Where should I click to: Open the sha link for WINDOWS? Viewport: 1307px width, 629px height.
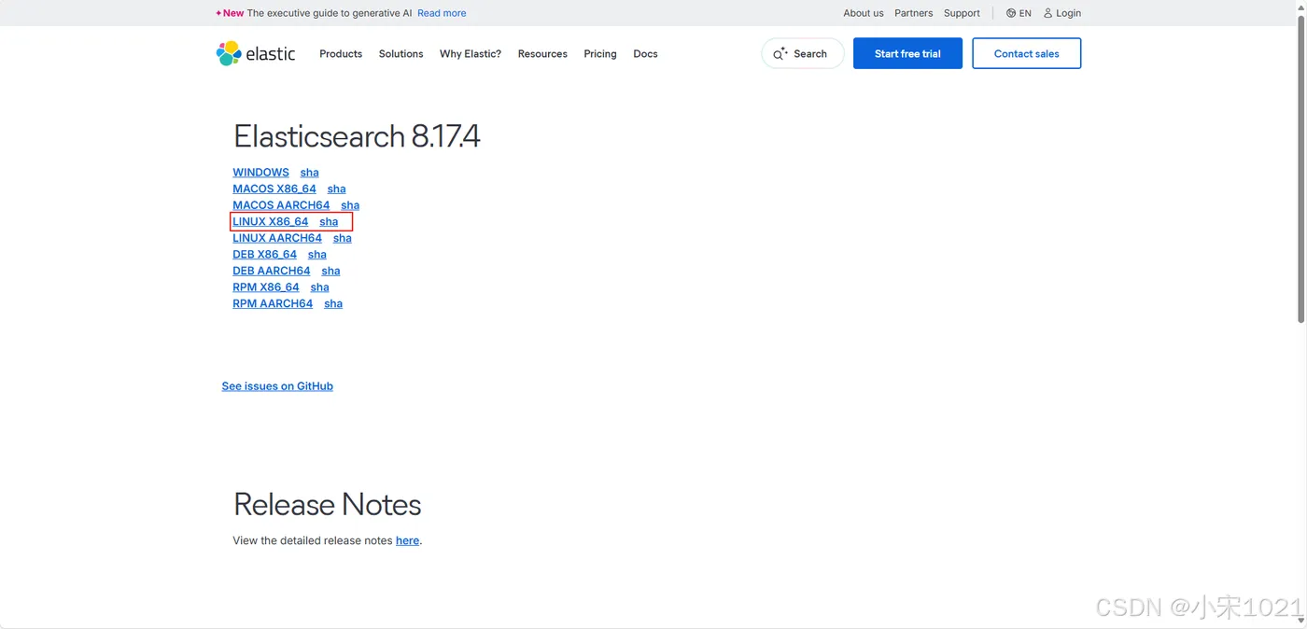309,173
